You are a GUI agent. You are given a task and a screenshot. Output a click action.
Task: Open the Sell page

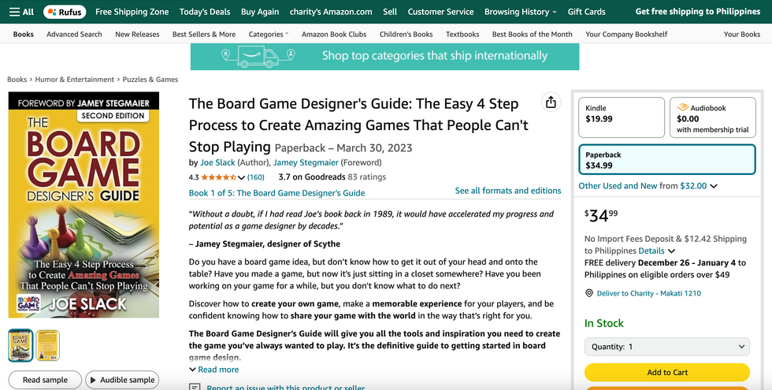coord(390,12)
